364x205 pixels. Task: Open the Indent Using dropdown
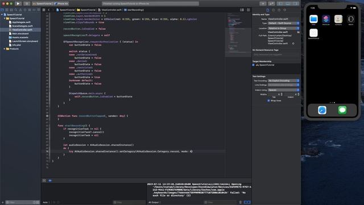pyautogui.click(x=283, y=90)
